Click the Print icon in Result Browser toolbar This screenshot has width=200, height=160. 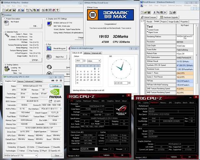175,12
